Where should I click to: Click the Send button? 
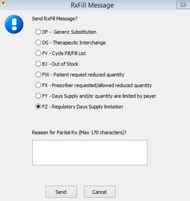pyautogui.click(x=61, y=192)
